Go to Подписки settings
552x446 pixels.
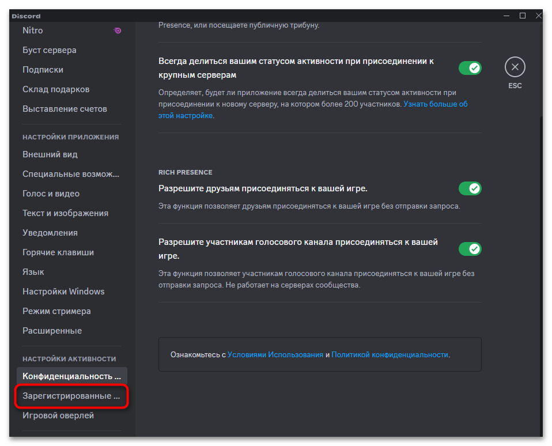(x=72, y=70)
